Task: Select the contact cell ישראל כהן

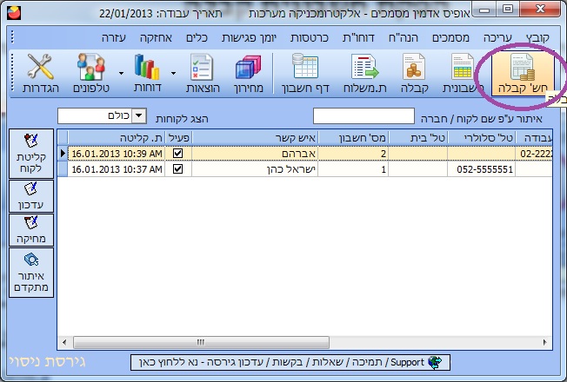Action: click(x=255, y=169)
